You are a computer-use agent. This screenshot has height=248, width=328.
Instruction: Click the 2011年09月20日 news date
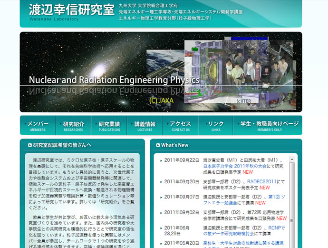(x=182, y=182)
